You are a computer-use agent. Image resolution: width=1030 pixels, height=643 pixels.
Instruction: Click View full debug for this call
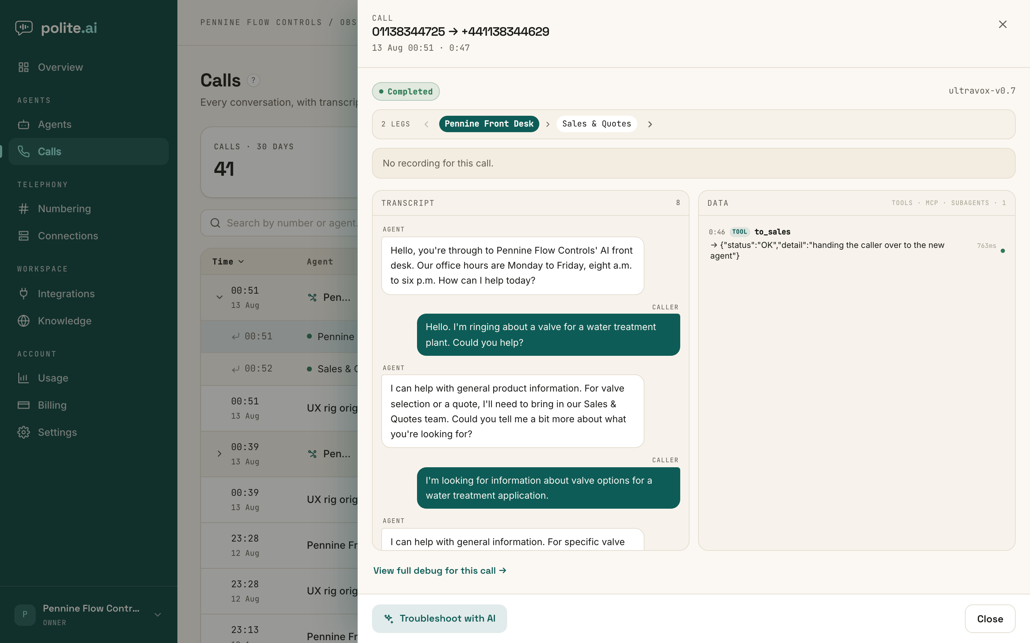[440, 571]
